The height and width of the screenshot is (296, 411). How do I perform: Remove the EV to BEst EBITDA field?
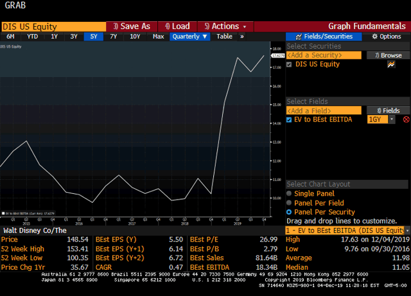click(x=406, y=119)
